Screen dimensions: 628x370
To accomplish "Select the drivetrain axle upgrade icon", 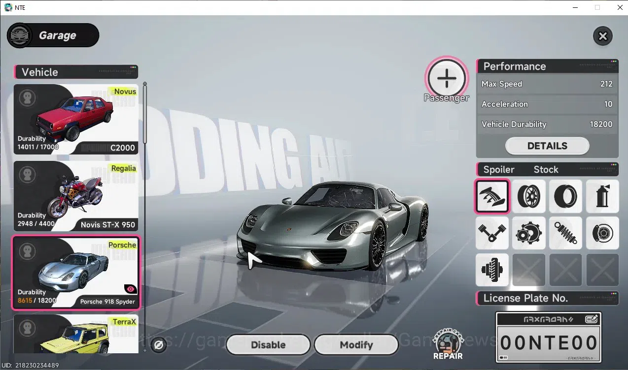I will point(492,270).
